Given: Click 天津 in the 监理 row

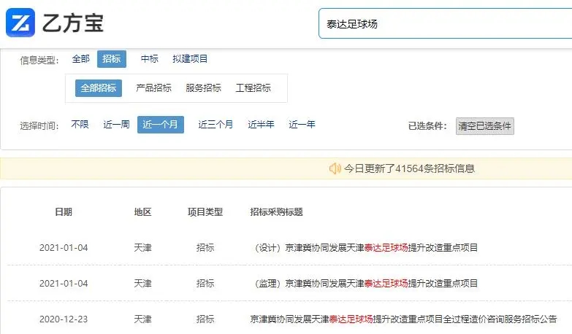Looking at the screenshot, I should pyautogui.click(x=142, y=284).
